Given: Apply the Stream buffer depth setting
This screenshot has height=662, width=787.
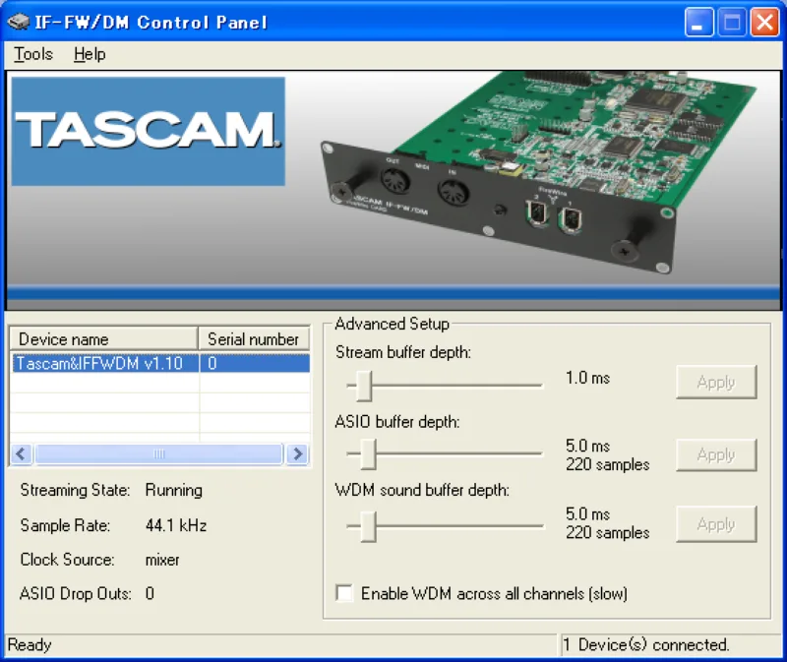Looking at the screenshot, I should pyautogui.click(x=716, y=382).
